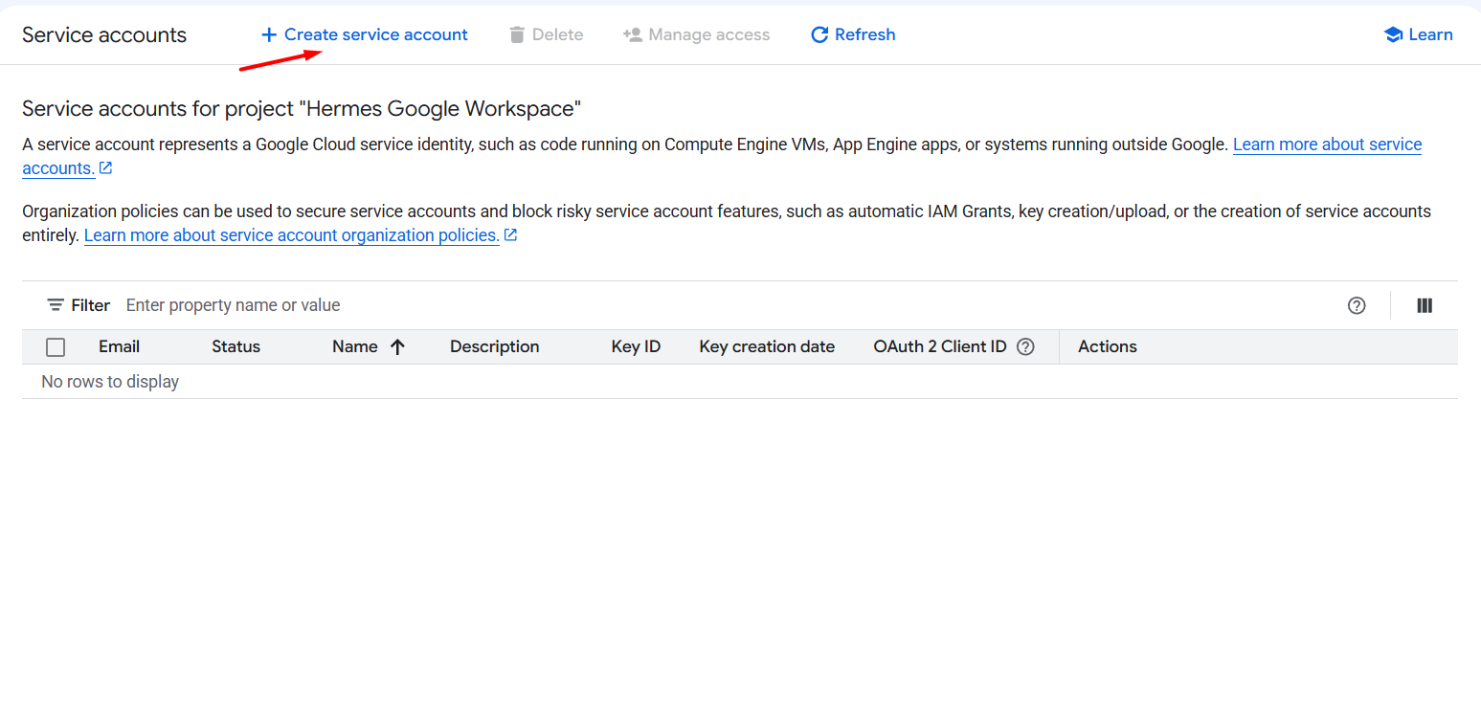Click the Actions column header

tap(1108, 346)
